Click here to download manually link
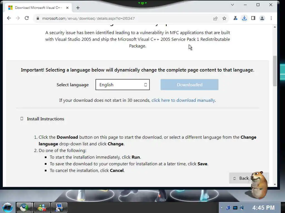The image size is (285, 213). (x=183, y=100)
